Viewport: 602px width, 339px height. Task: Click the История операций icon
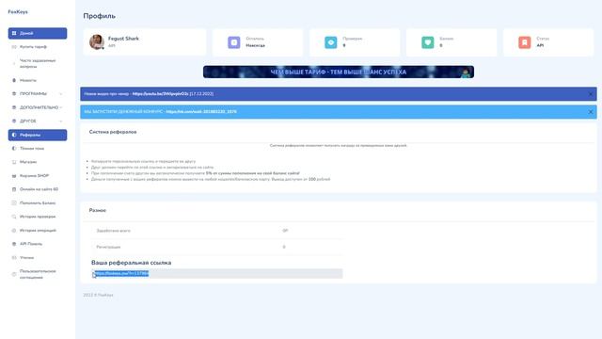[14, 231]
